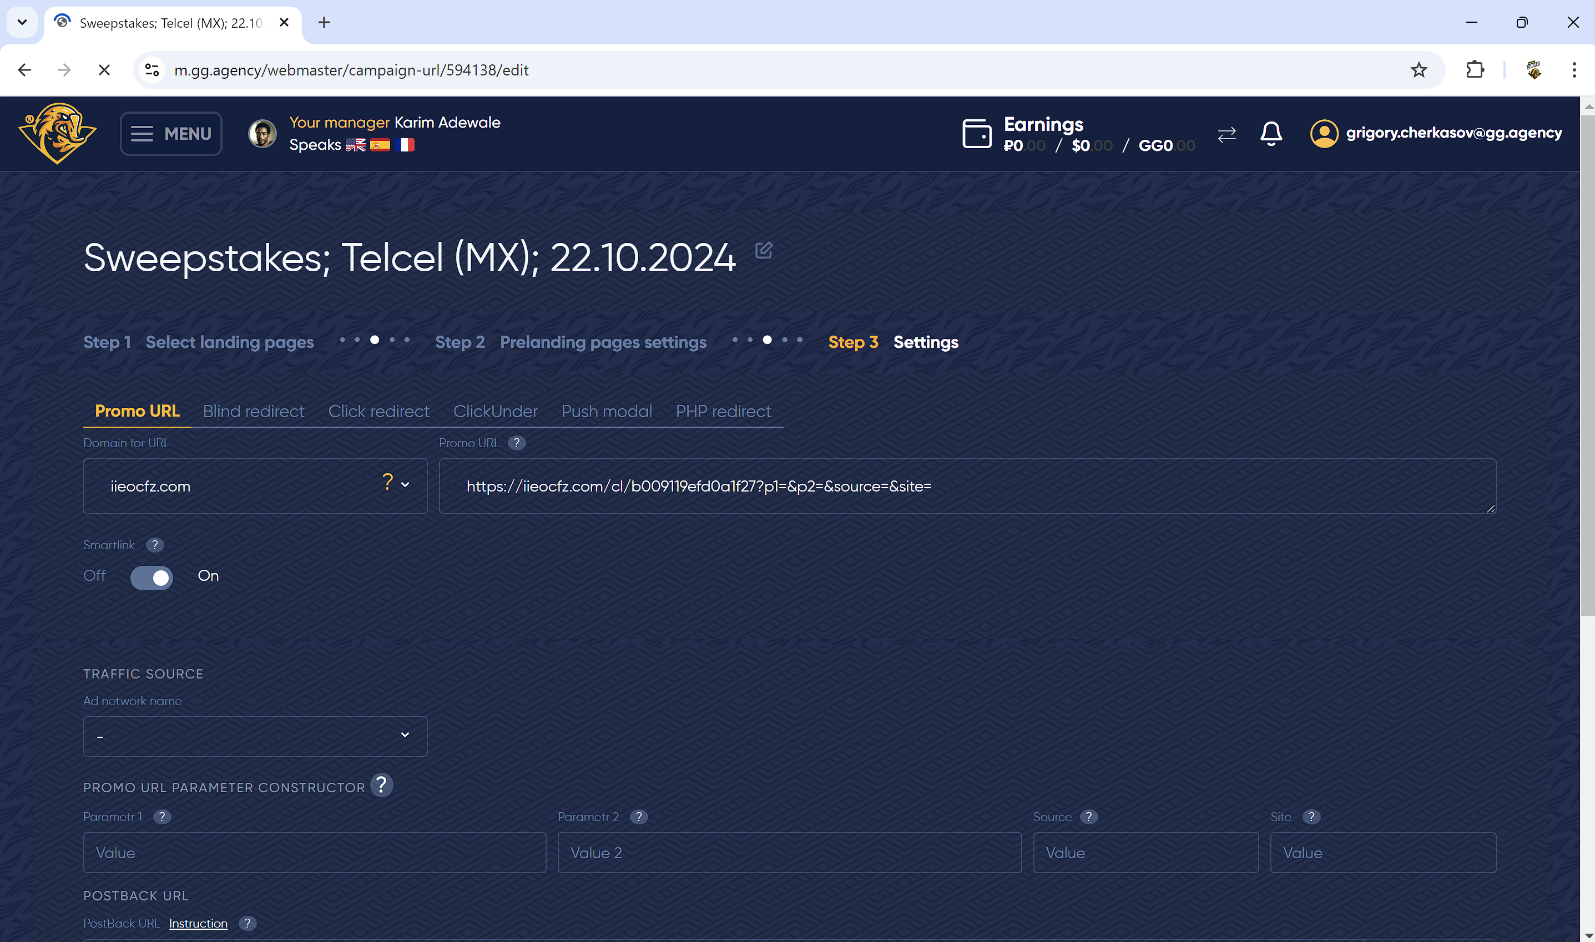Image resolution: width=1595 pixels, height=942 pixels.
Task: Click the yellow question mark in domain field
Action: (387, 483)
